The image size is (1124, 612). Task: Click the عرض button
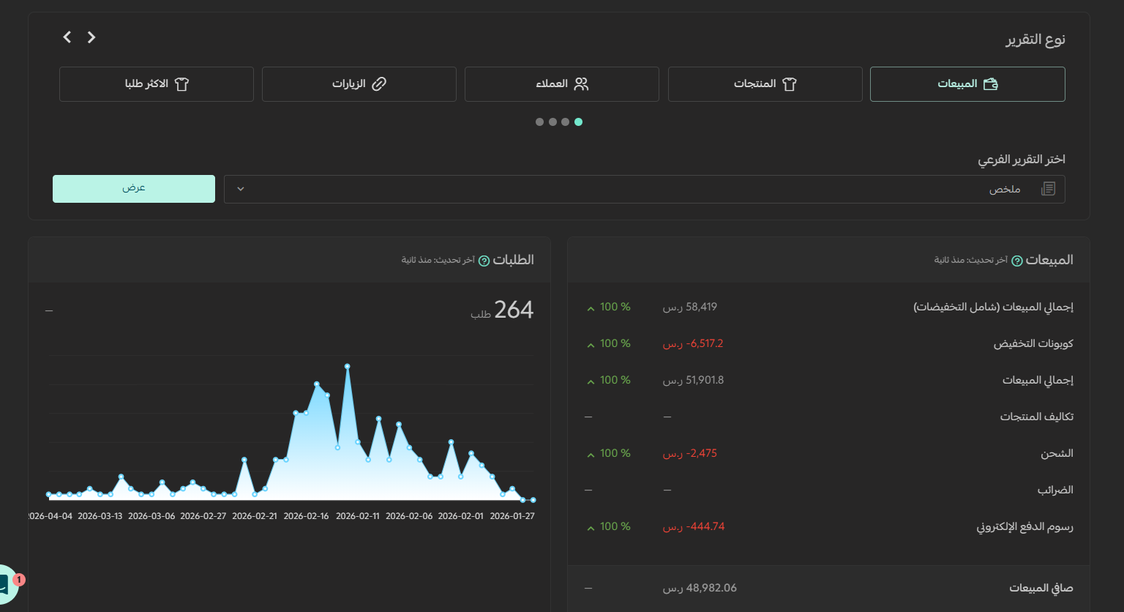click(x=134, y=189)
